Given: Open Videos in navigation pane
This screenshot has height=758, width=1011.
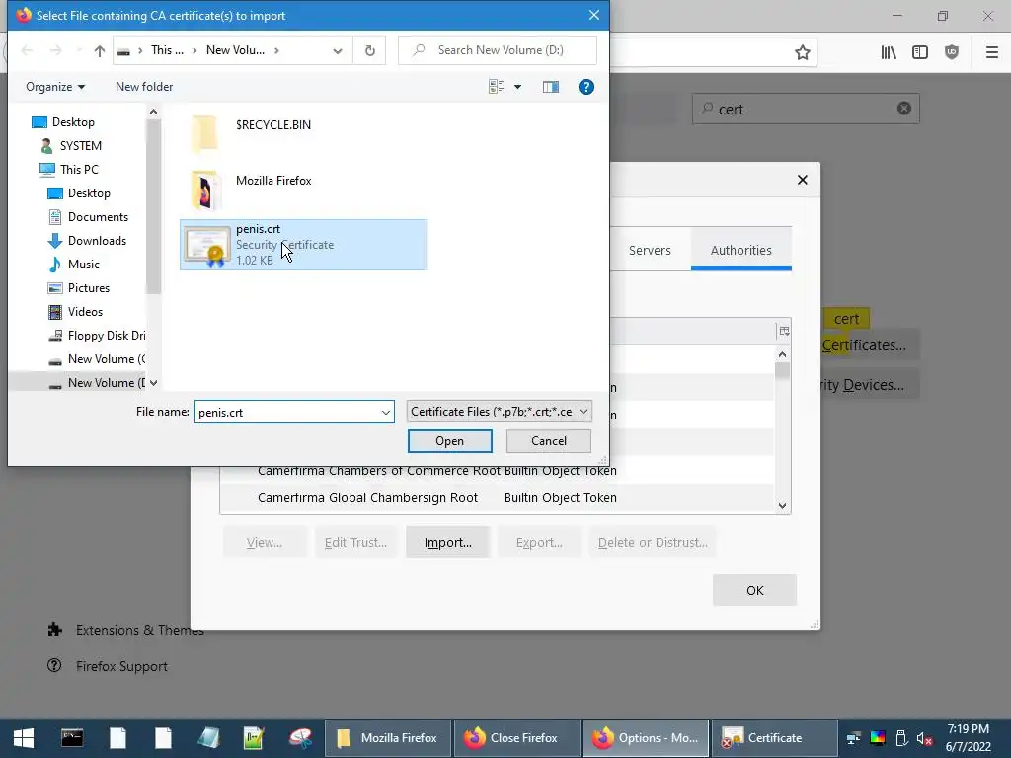Looking at the screenshot, I should 75,312.
